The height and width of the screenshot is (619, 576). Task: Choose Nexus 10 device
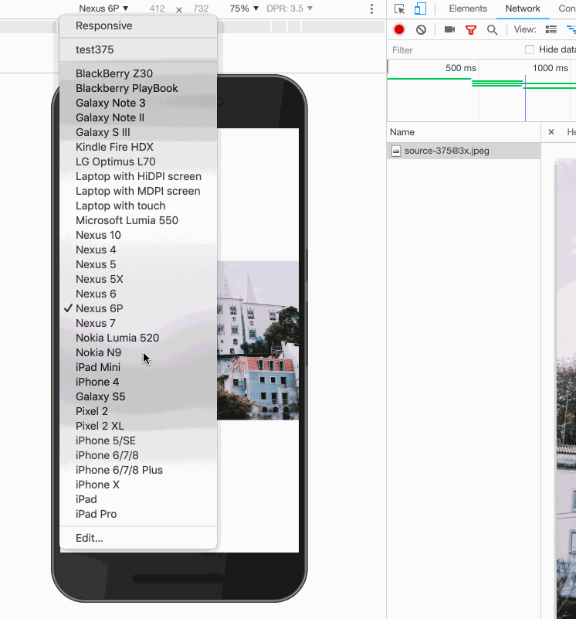pos(138,235)
